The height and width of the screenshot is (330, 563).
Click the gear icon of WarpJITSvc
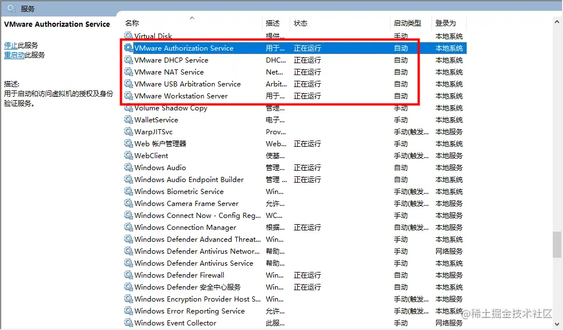click(x=129, y=131)
